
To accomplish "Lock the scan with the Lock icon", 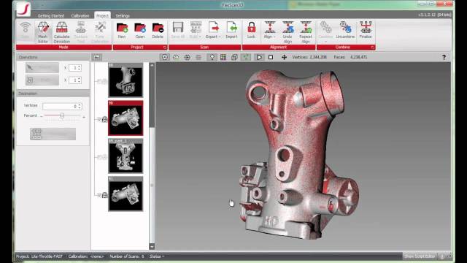I will click(251, 30).
